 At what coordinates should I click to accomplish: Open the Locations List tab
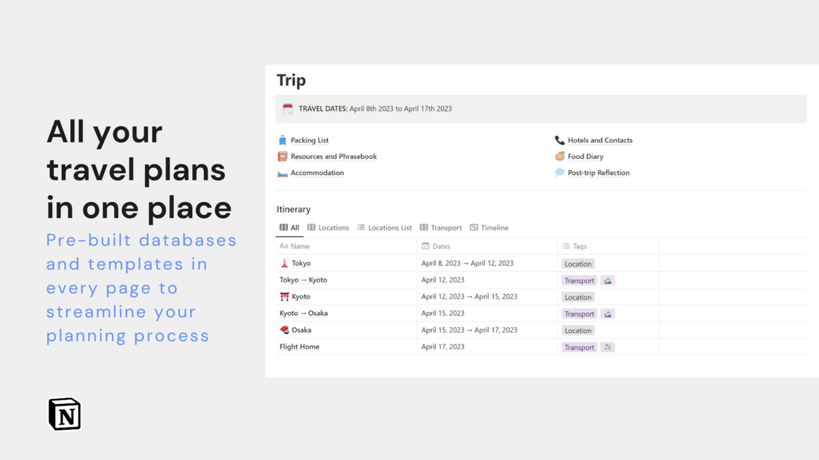[x=385, y=228]
